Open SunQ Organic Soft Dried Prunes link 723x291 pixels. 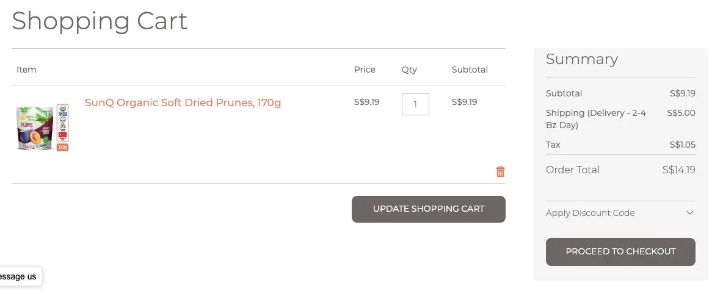click(183, 102)
